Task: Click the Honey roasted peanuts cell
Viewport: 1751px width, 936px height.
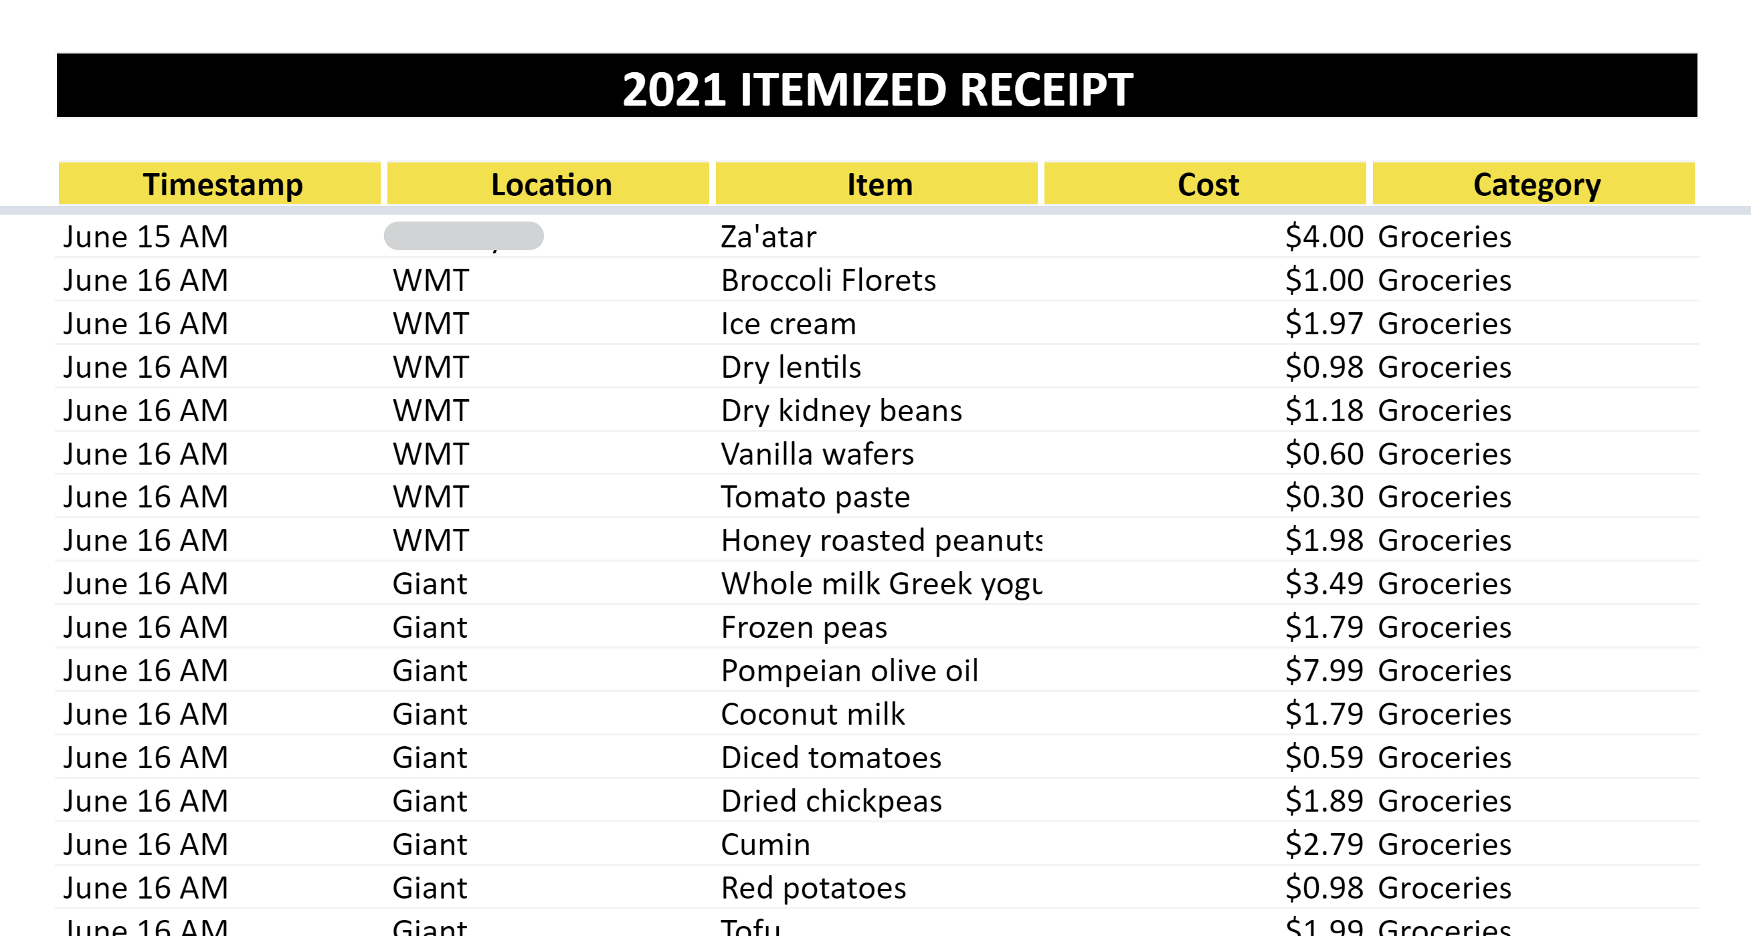Action: [881, 541]
